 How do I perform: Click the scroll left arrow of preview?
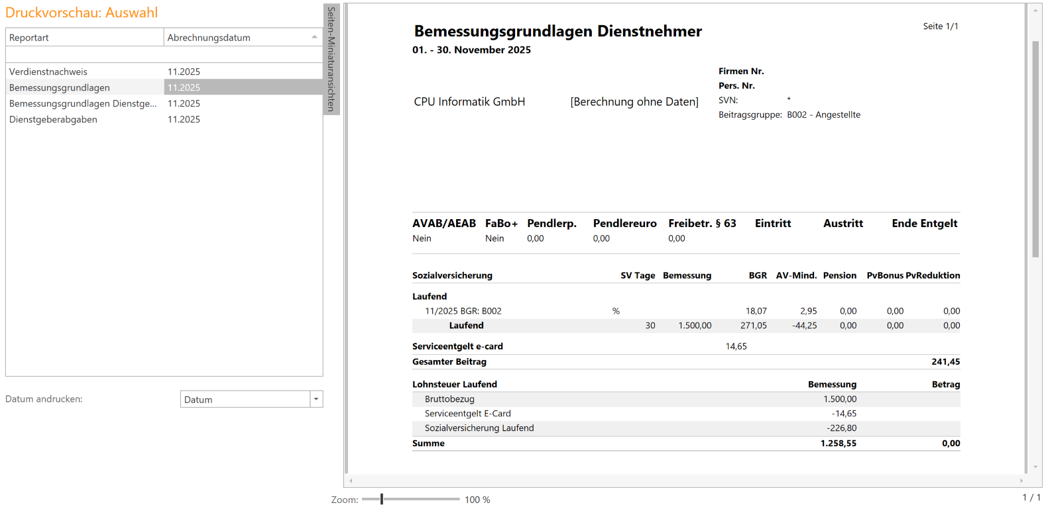click(x=351, y=481)
